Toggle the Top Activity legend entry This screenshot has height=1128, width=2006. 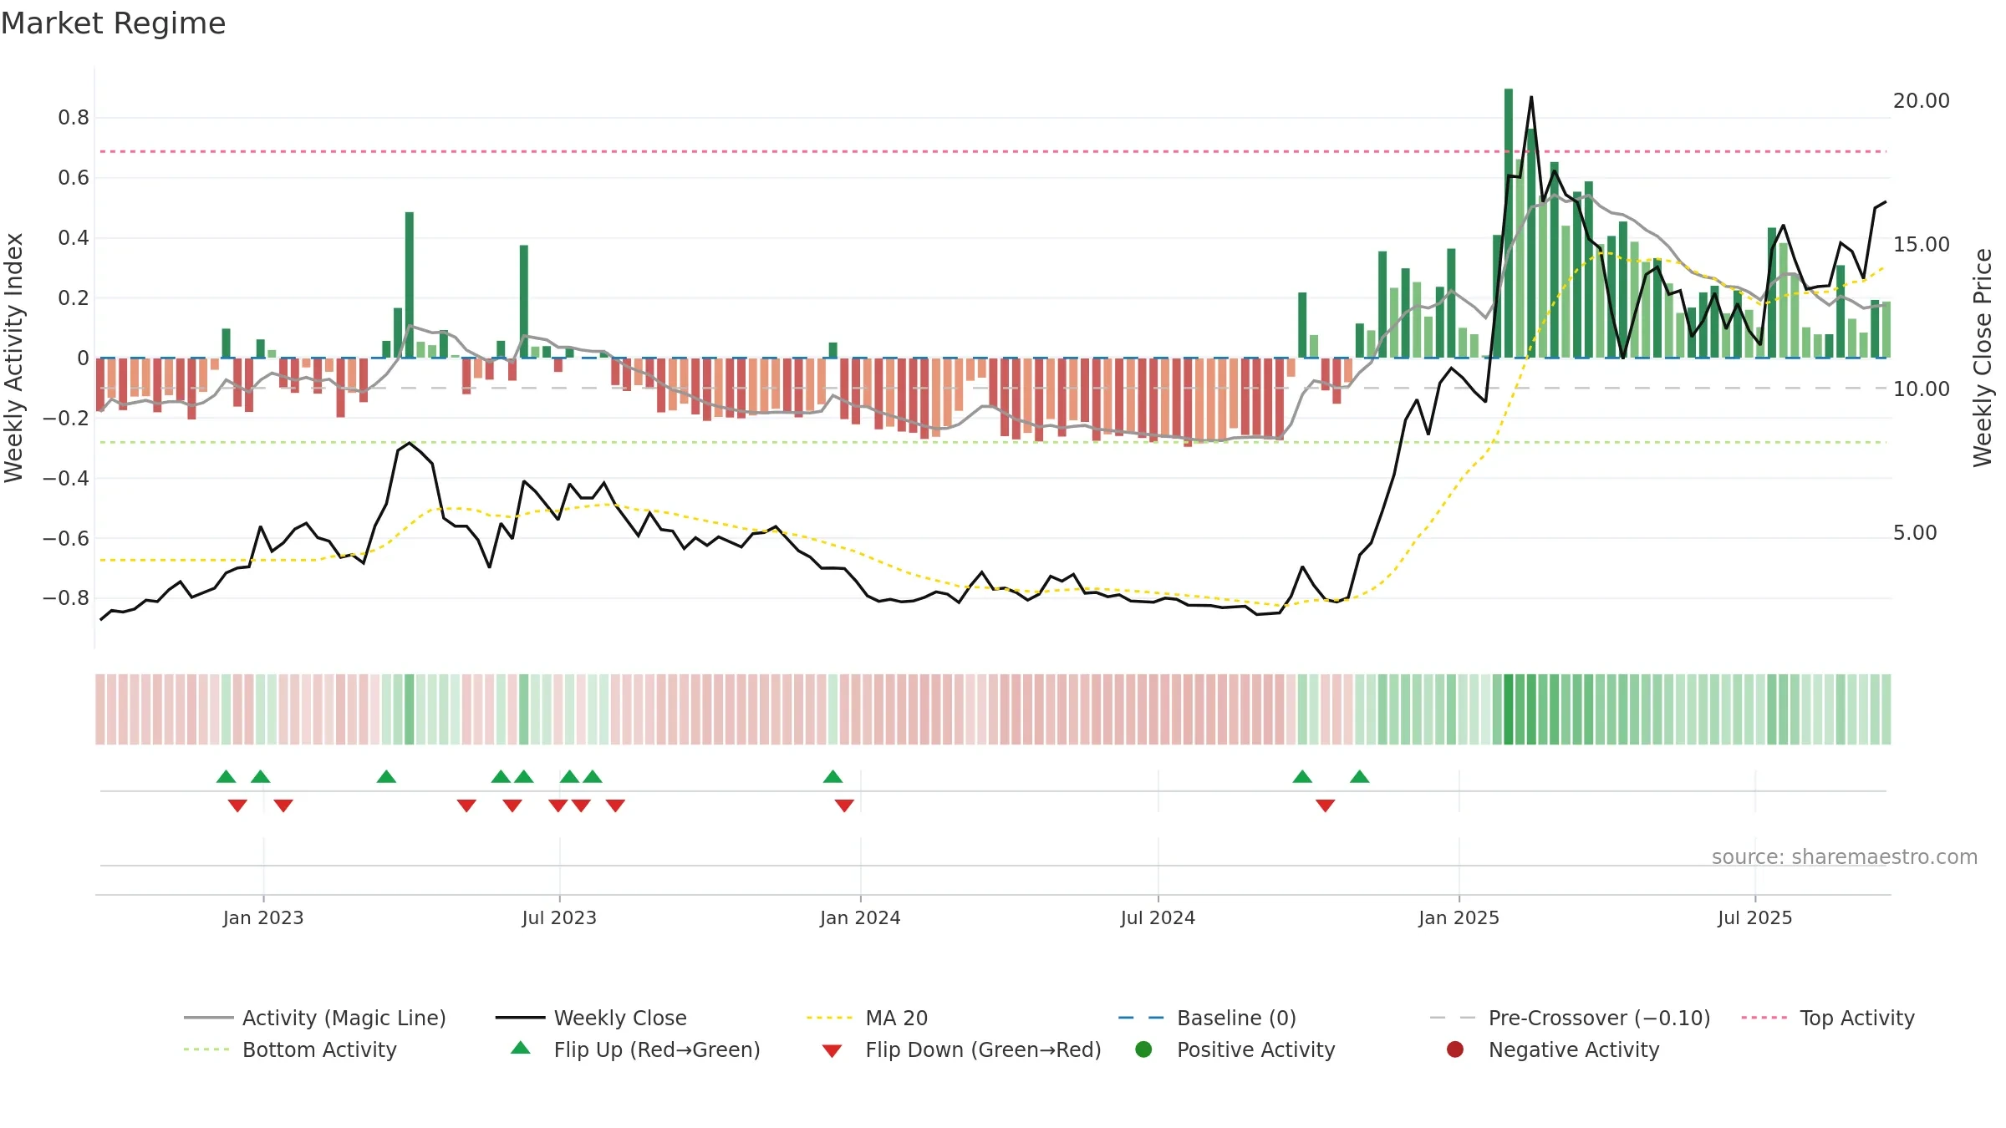[1828, 1018]
